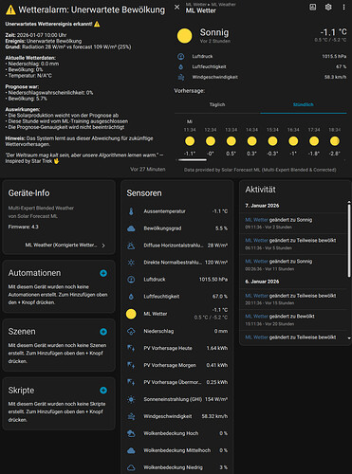
Task: Open the Luftdruck sensor gauge icon
Action: [x=131, y=280]
